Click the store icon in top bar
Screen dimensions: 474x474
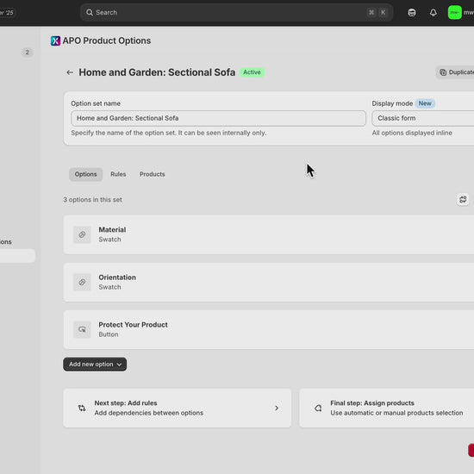click(412, 13)
